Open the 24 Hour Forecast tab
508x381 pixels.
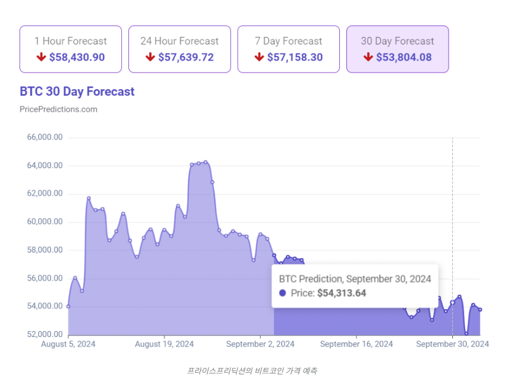pyautogui.click(x=179, y=49)
